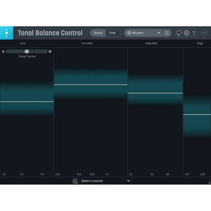Click the 1K frequency label

click(107, 174)
